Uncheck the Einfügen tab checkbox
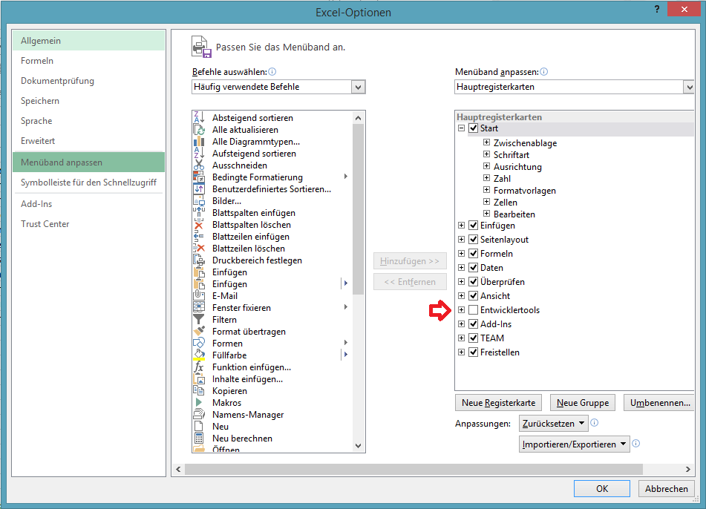Viewport: 706px width, 509px height. [473, 226]
